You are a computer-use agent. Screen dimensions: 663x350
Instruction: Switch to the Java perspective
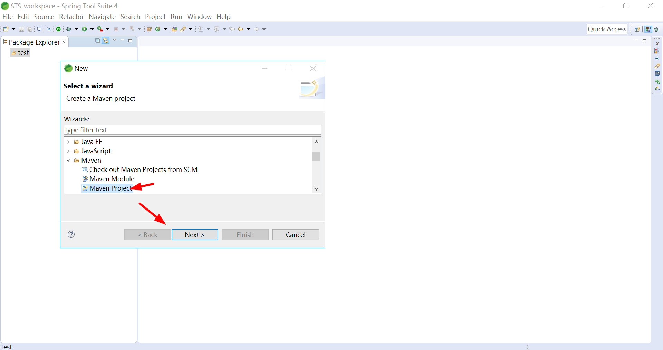pyautogui.click(x=648, y=29)
